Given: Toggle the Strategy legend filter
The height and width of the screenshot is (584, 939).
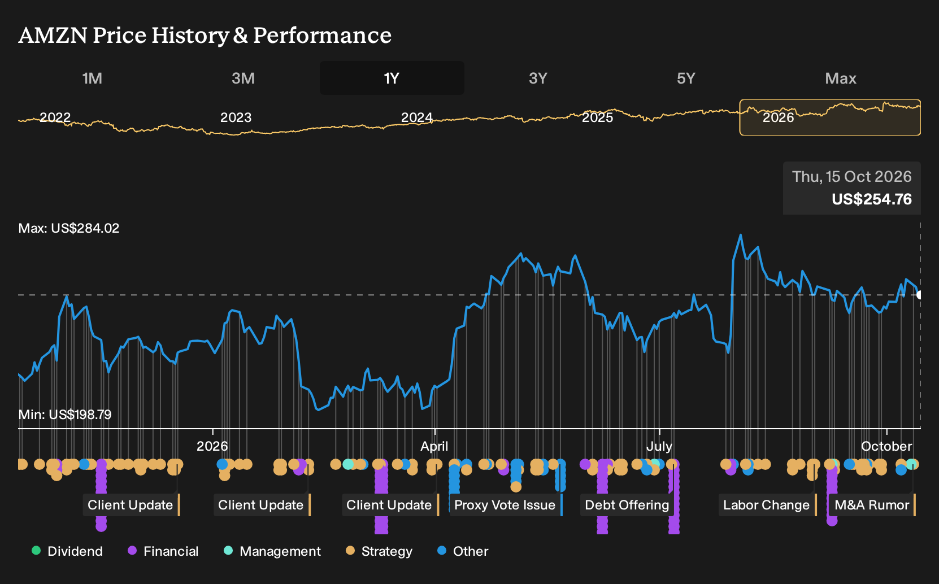Looking at the screenshot, I should pyautogui.click(x=379, y=551).
